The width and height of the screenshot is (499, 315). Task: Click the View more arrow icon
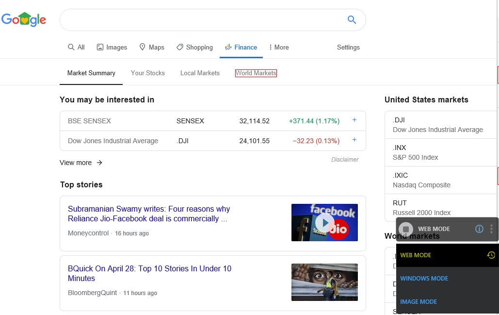[99, 163]
